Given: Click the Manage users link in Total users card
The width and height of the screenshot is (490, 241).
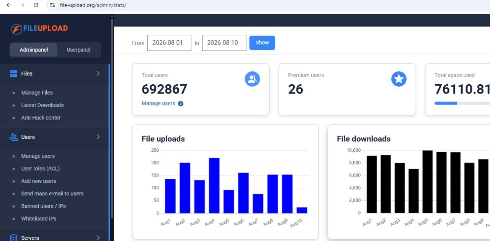Looking at the screenshot, I should [158, 103].
